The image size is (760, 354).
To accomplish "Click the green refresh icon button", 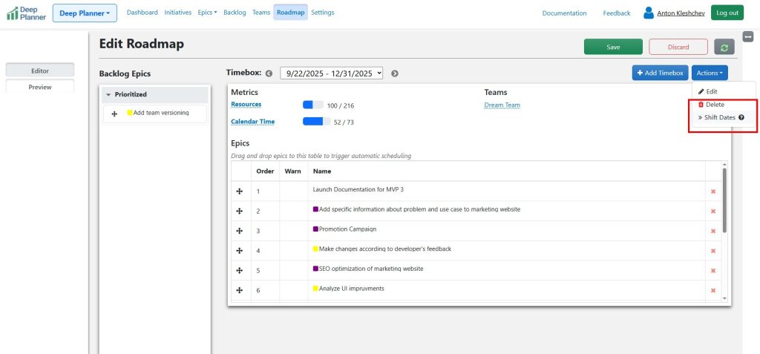I will pos(724,47).
